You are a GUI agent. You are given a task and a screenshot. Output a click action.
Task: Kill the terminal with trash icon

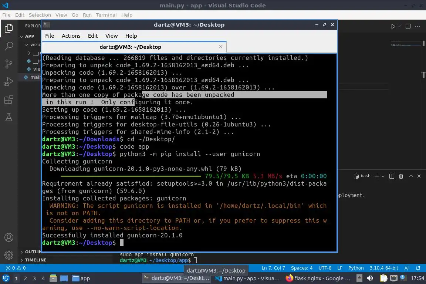point(401,176)
